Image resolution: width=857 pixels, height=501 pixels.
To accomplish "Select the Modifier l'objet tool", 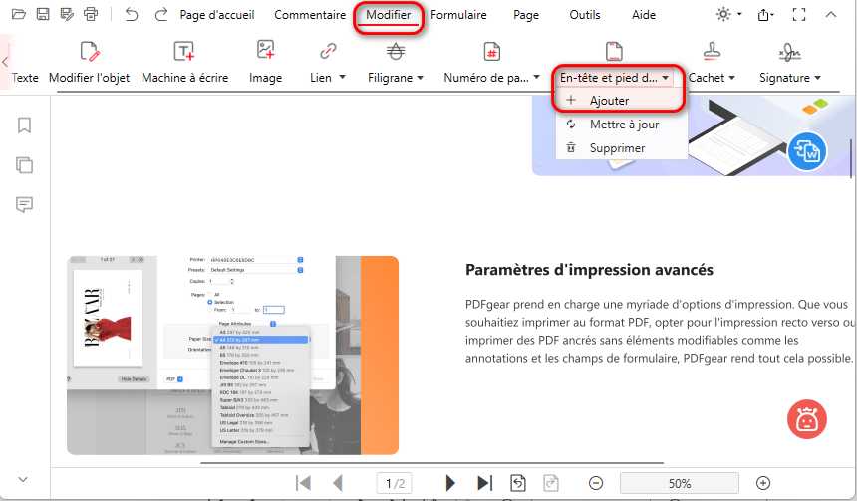I will click(x=89, y=63).
